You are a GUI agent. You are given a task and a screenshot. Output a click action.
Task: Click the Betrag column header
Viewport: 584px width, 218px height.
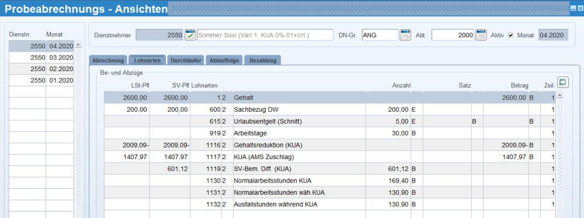[x=520, y=86]
